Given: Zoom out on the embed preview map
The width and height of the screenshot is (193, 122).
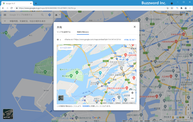Looking at the screenshot, I should point(132,98).
